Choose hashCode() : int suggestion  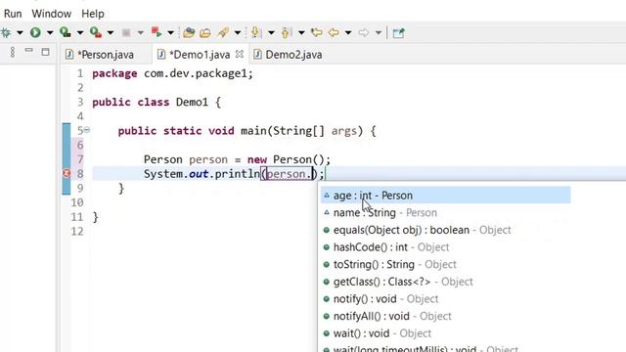446,247
